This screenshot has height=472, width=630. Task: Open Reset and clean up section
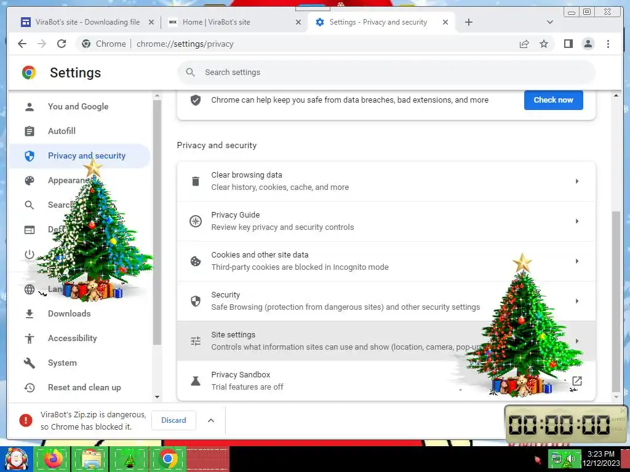(79, 388)
